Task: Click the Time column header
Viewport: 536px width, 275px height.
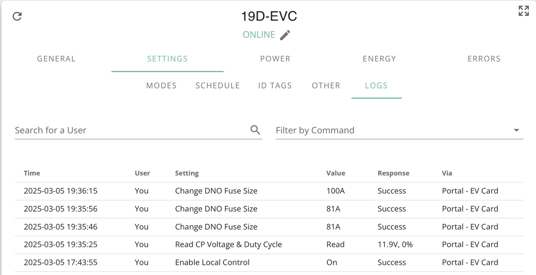Action: point(32,173)
